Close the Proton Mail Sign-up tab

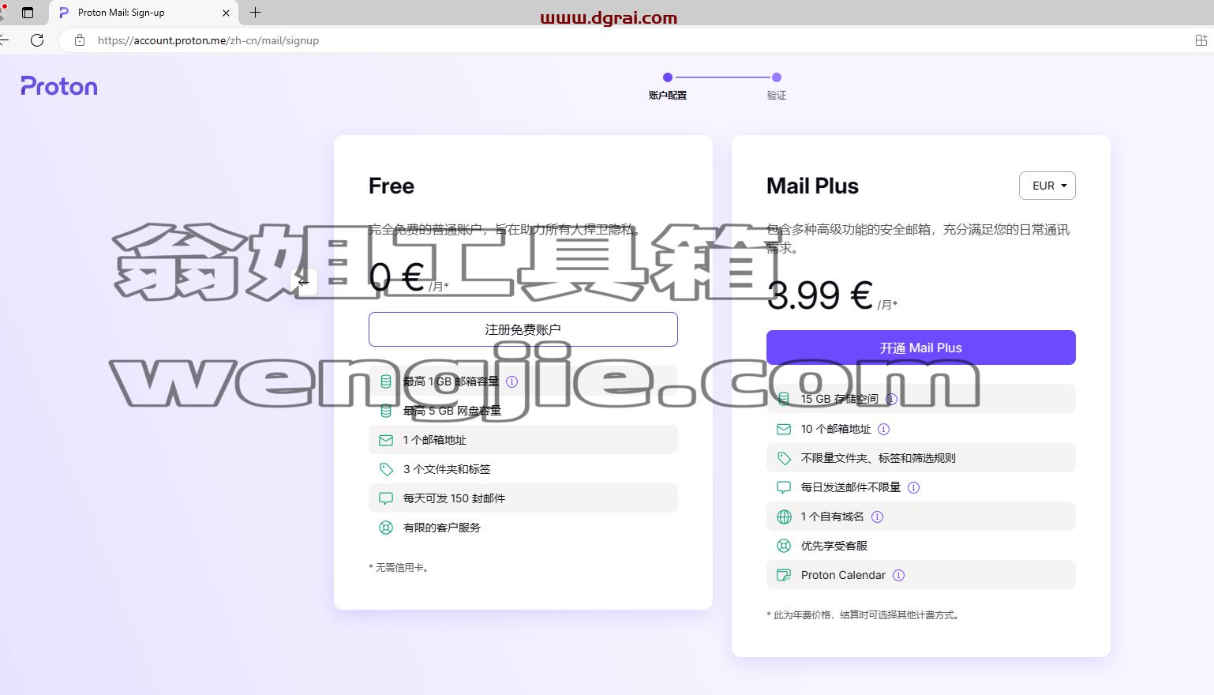click(x=226, y=13)
